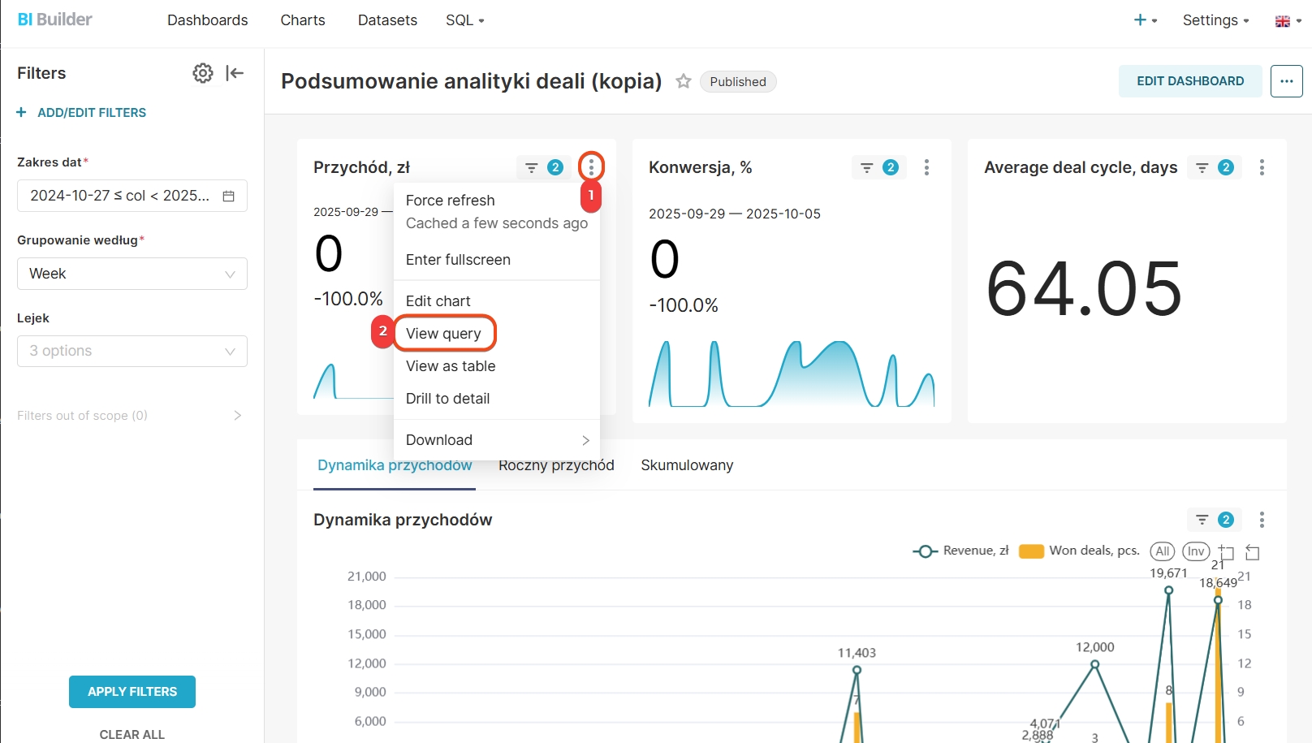Open Konwersja chart three-dot menu

coord(926,167)
